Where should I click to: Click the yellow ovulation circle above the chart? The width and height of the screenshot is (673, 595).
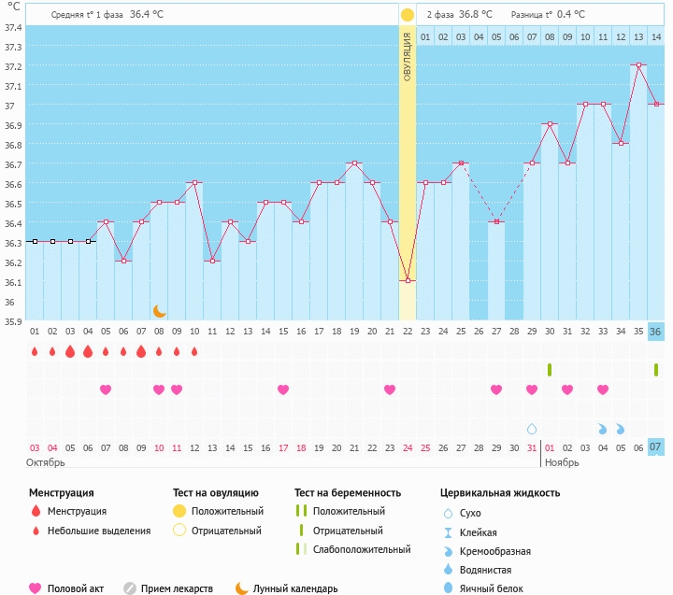pos(407,15)
